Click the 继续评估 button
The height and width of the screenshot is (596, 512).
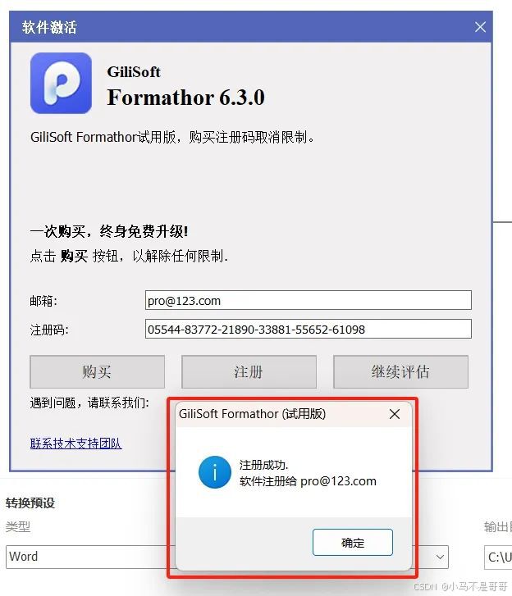(400, 371)
